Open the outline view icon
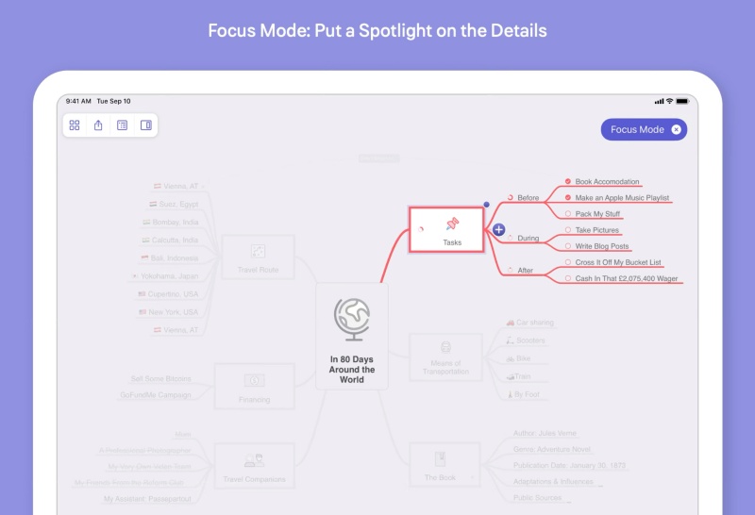 click(x=123, y=125)
